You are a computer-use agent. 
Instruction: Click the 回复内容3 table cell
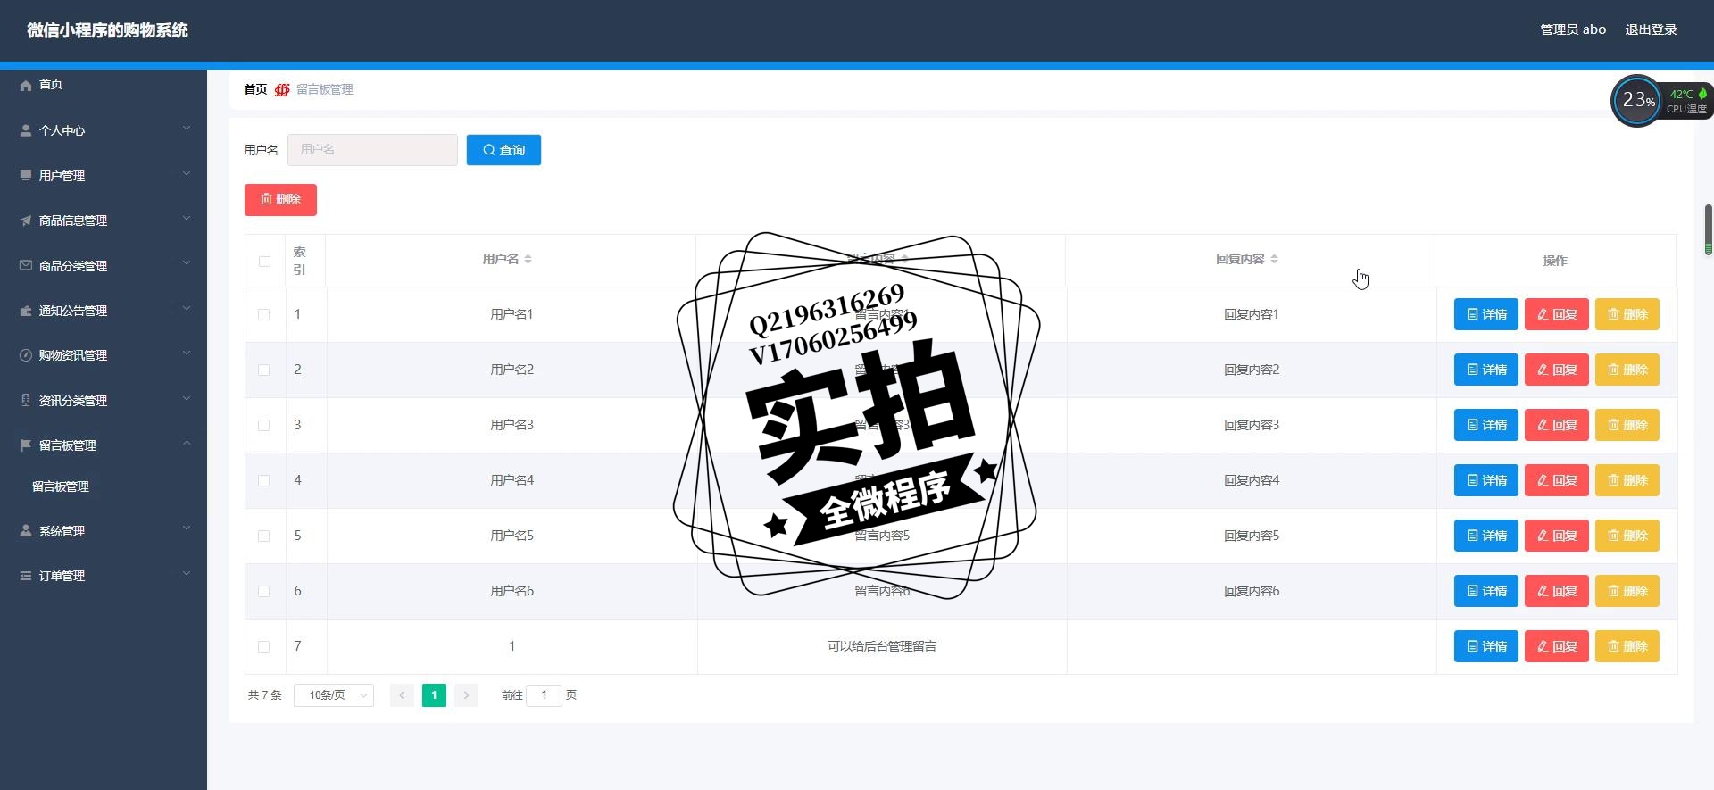(1252, 425)
